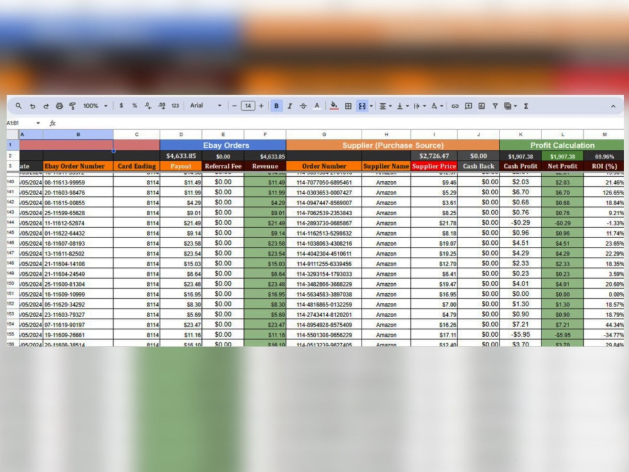
Task: Click order number 25-11600-81304 cell
Action: coord(78,284)
